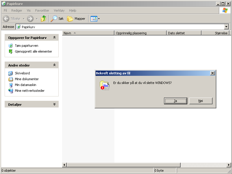
Task: Click the Mine dokumenter folder icon
Action: 10,79
